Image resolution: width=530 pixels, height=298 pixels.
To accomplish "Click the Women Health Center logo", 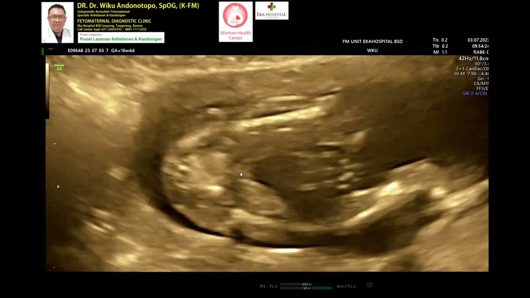I will [236, 22].
